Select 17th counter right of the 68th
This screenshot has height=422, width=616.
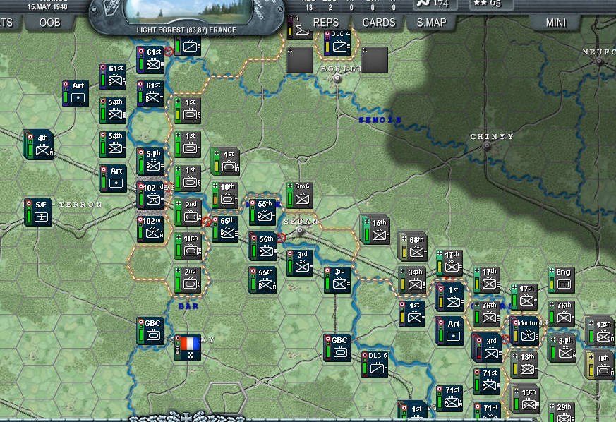click(x=449, y=263)
